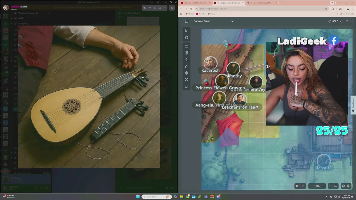Reload the dndbeyond page

(191, 9)
